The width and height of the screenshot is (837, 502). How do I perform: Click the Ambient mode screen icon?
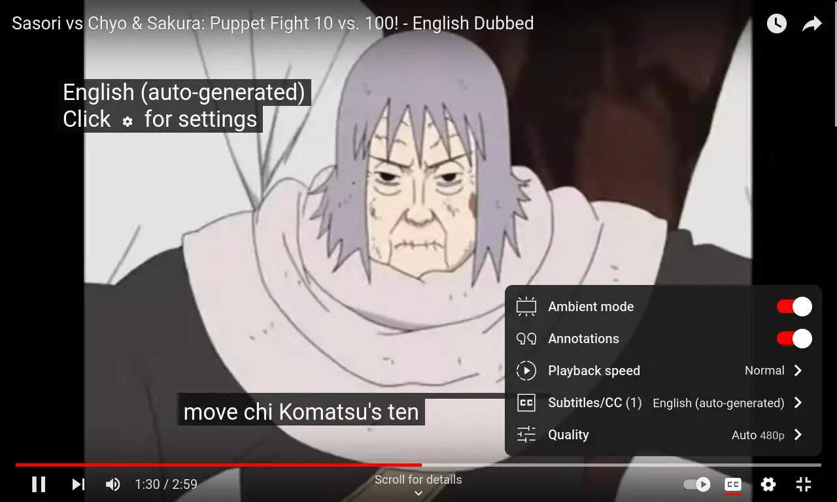[526, 307]
